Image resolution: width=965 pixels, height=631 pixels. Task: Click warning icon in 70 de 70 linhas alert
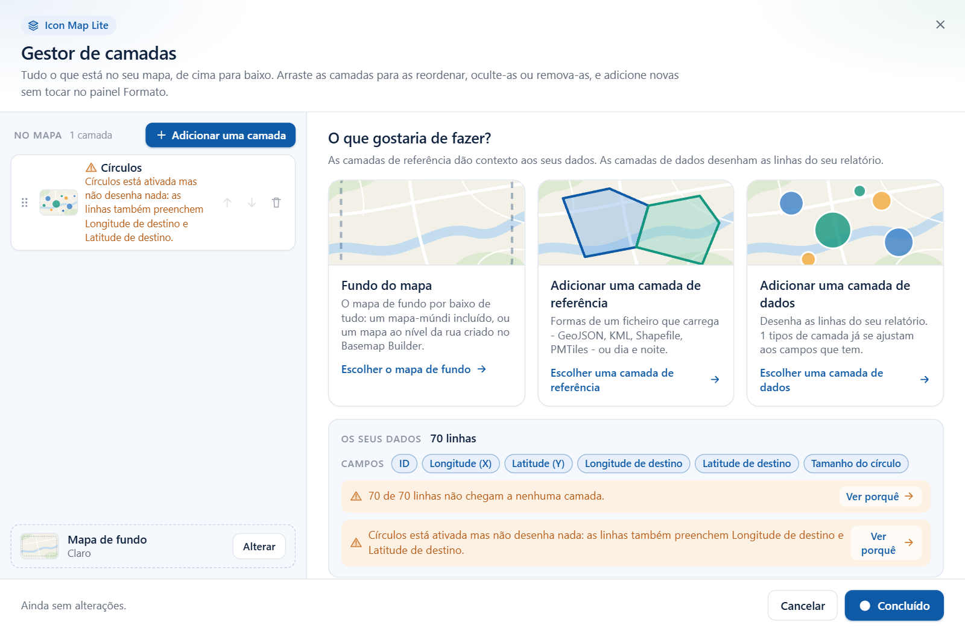(356, 496)
